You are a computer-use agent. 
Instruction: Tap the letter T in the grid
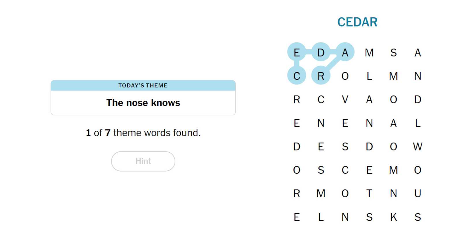coord(369,194)
